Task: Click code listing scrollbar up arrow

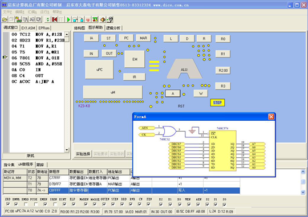Action: tap(67, 34)
